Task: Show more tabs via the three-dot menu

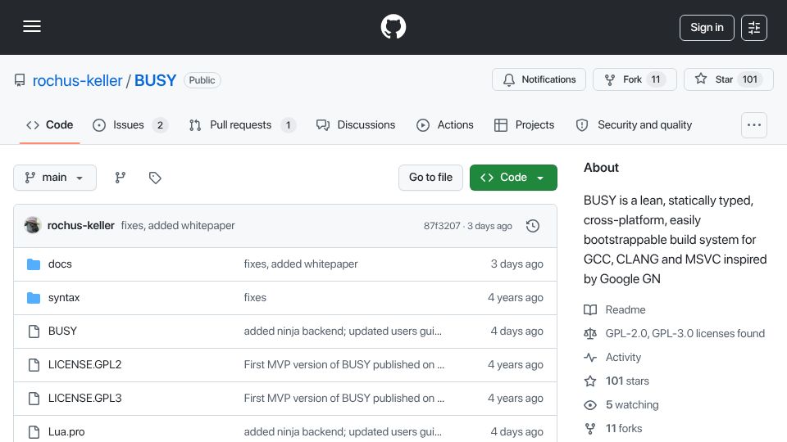Action: coord(754,124)
